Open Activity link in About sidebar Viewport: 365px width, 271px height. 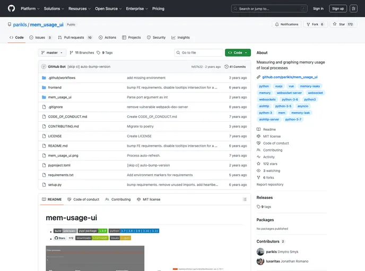tap(266, 157)
